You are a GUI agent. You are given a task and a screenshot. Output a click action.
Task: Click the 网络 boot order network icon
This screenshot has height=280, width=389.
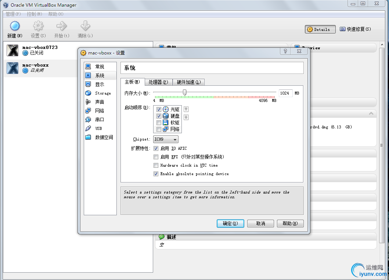coord(165,129)
